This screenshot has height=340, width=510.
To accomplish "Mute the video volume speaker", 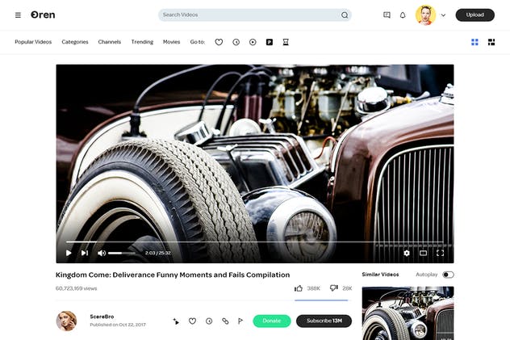I will point(102,253).
